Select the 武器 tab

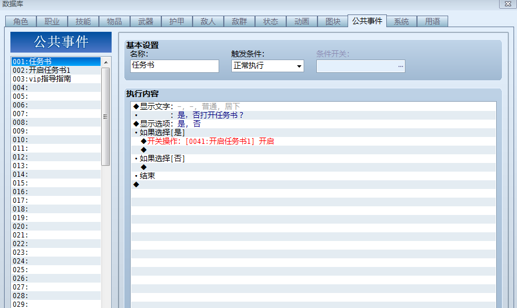click(x=146, y=21)
